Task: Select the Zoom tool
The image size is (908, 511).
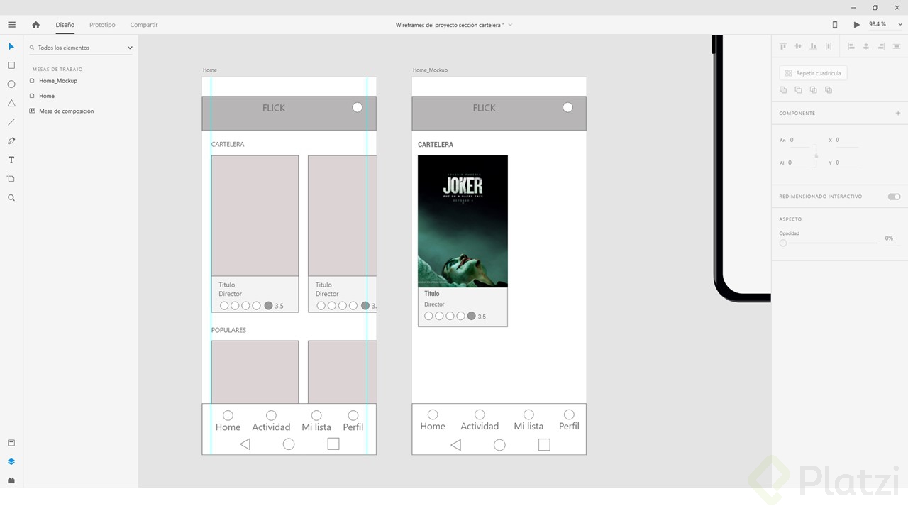Action: pos(11,198)
